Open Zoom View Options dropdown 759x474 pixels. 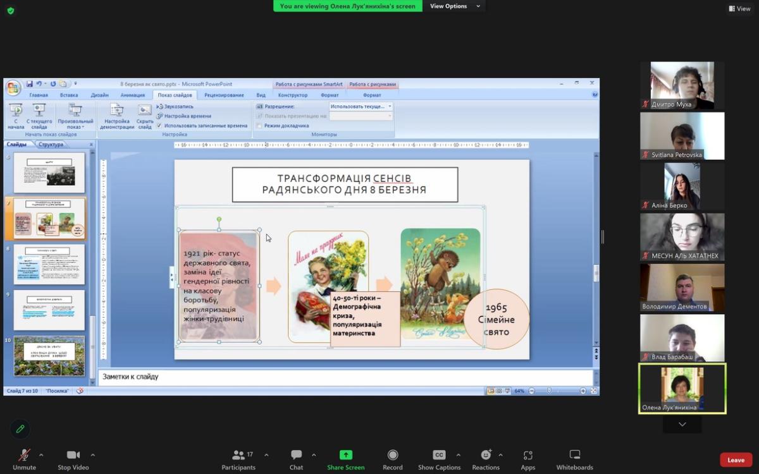(455, 6)
